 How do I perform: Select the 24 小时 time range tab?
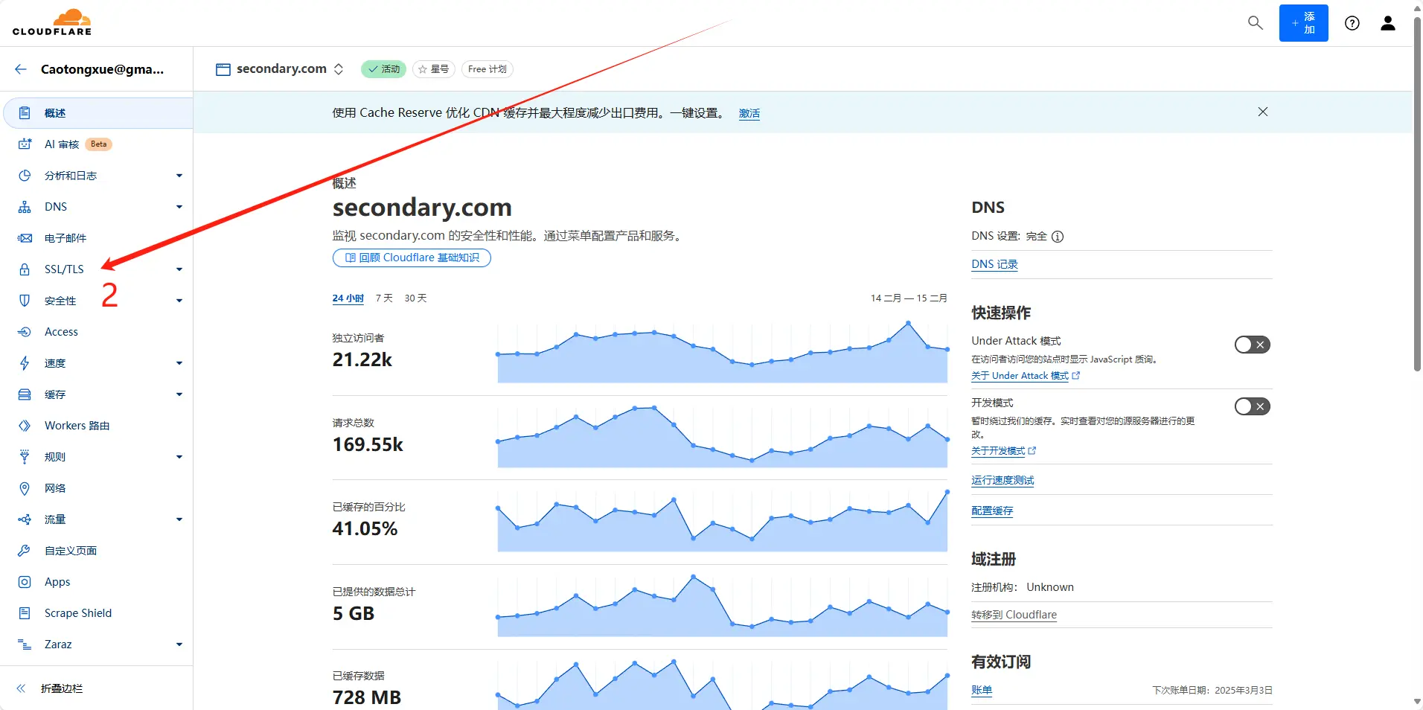[x=348, y=298]
